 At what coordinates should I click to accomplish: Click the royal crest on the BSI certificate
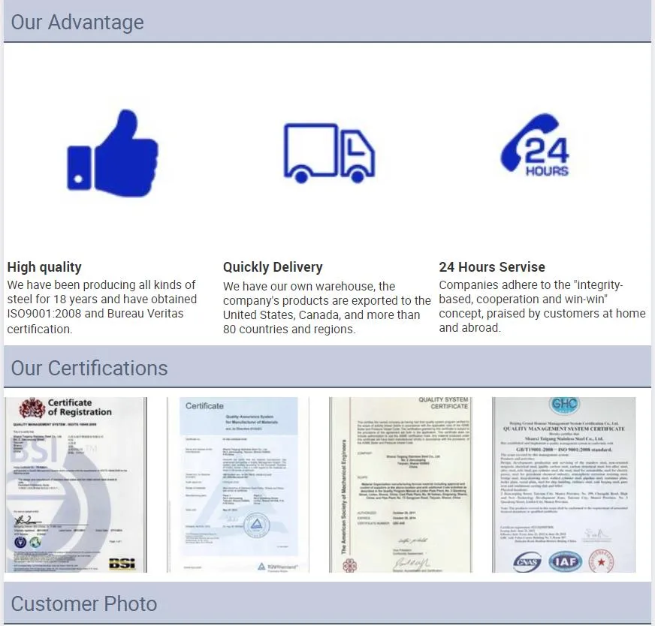tap(32, 408)
